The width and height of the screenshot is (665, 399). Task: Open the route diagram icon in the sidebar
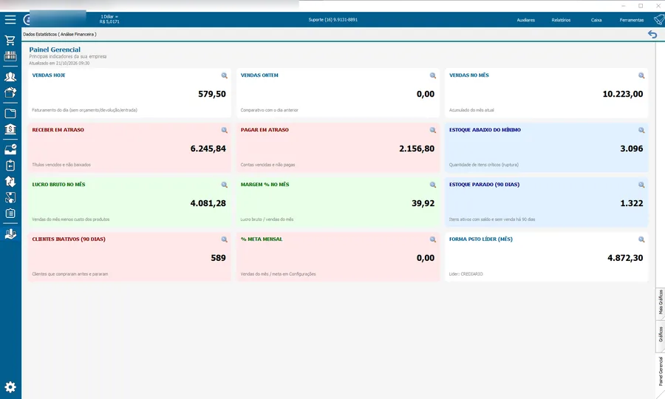[x=10, y=197]
